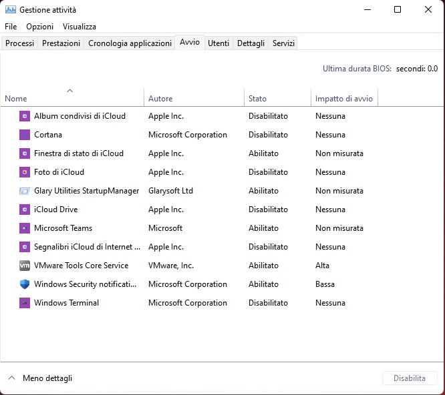The height and width of the screenshot is (395, 445).
Task: Click the iCloud Drive icon
Action: pyautogui.click(x=25, y=210)
